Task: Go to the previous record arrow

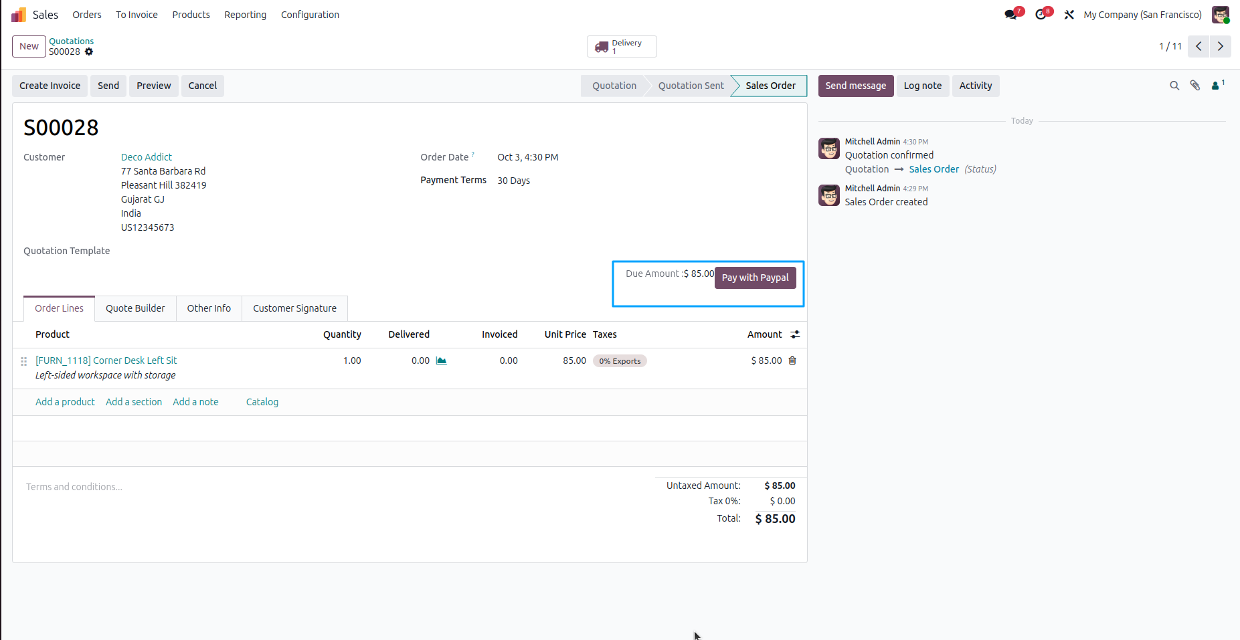Action: [1199, 46]
